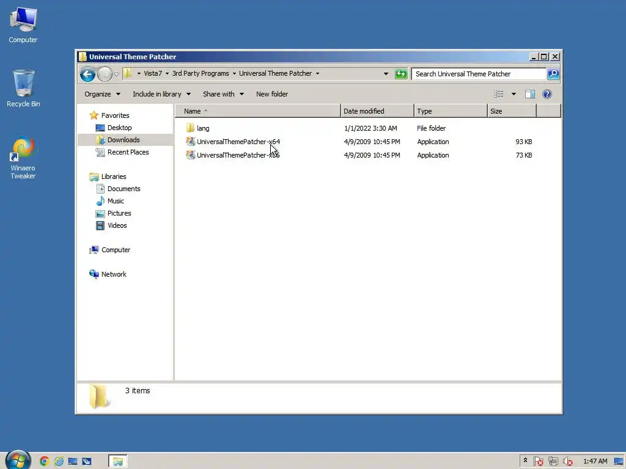Toggle the preview pane icon
Image resolution: width=626 pixels, height=469 pixels.
point(530,94)
